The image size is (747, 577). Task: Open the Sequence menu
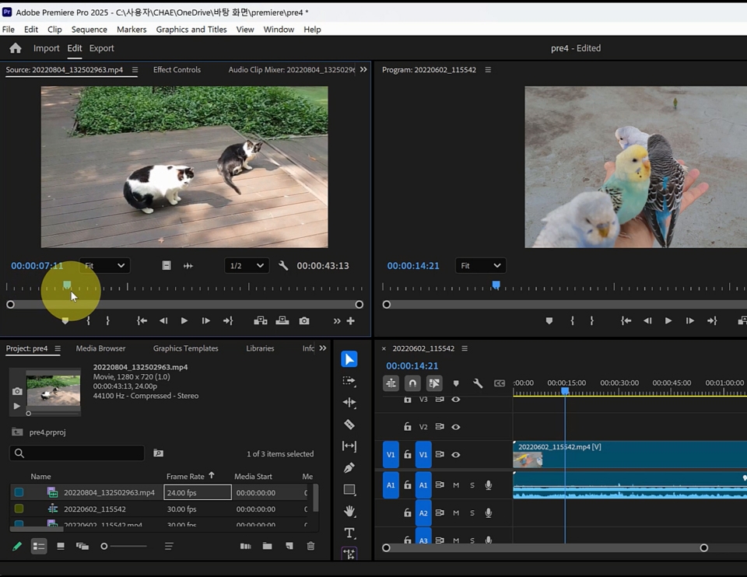89,30
